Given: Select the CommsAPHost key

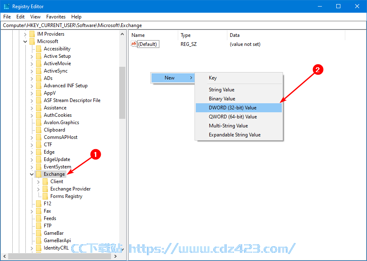Looking at the screenshot, I should tap(61, 137).
